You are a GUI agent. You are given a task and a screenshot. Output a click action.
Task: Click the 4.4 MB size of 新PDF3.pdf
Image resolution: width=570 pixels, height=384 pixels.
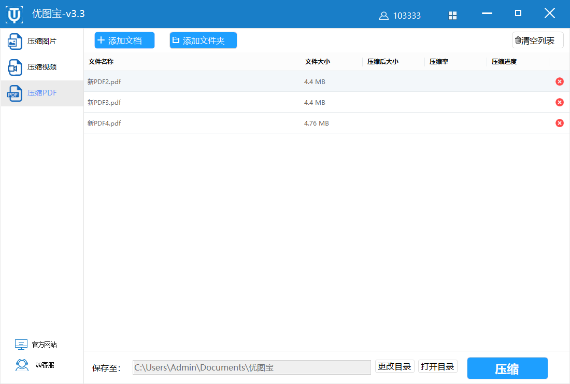tap(315, 102)
